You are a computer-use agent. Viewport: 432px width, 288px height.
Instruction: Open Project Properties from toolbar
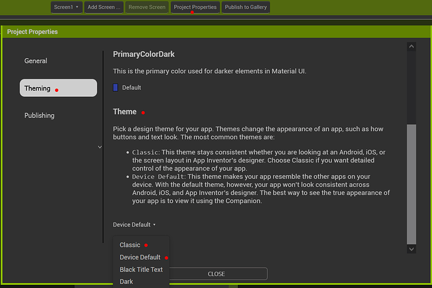(x=195, y=7)
